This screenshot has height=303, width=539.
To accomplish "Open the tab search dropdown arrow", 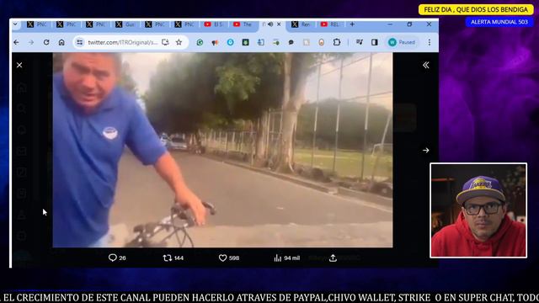I will (x=15, y=24).
